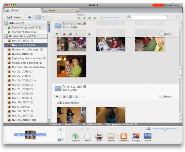
Task: Adjust the thumbnail zoom slider
Action: (x=165, y=129)
